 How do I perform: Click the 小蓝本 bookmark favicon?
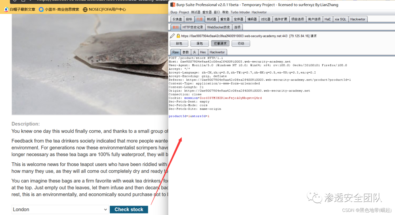[41, 9]
